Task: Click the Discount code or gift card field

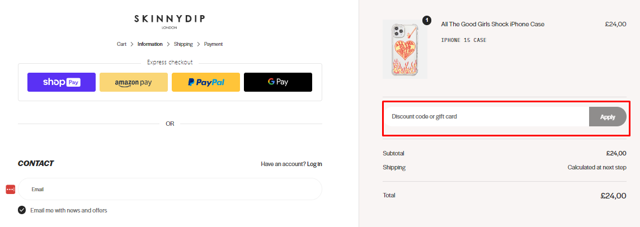Action: (x=486, y=116)
